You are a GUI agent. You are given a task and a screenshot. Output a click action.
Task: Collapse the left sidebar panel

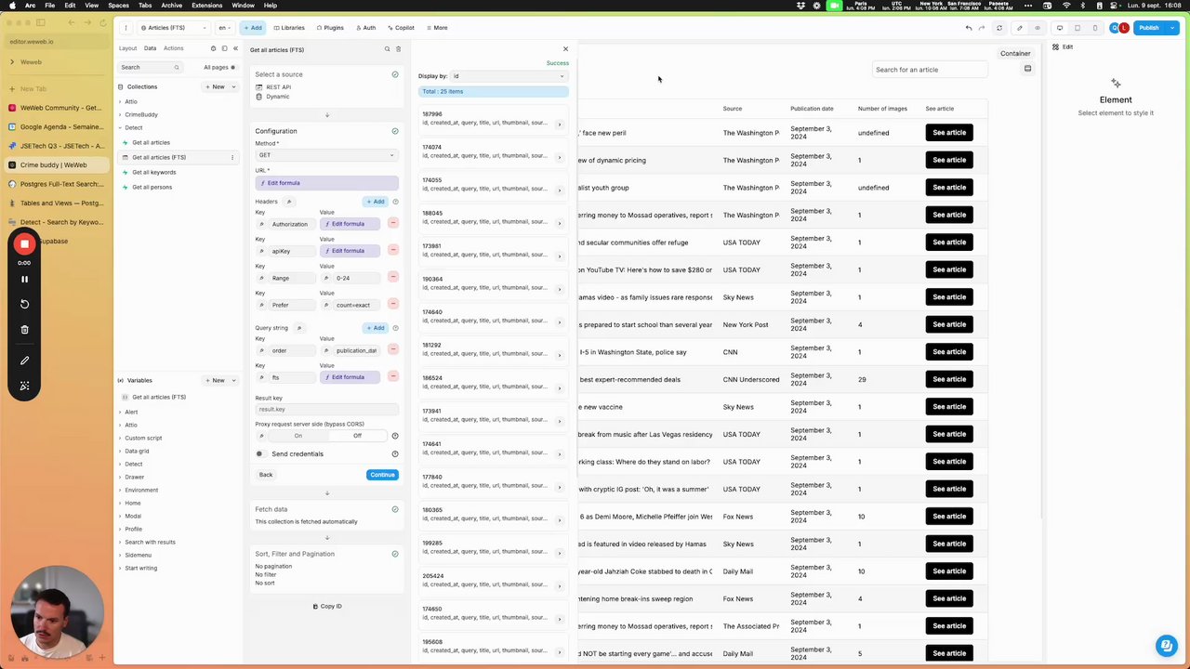235,48
